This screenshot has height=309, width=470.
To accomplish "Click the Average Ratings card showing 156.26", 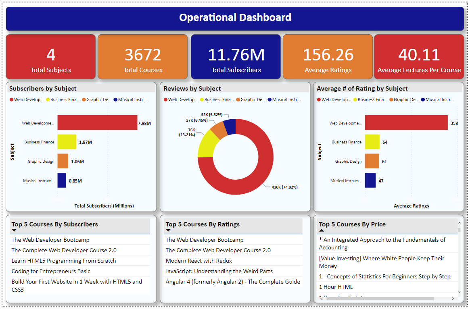I will tap(328, 57).
